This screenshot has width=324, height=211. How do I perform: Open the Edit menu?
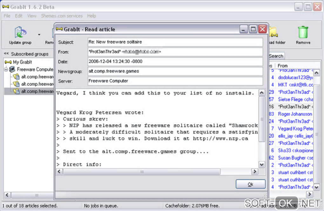[19, 16]
